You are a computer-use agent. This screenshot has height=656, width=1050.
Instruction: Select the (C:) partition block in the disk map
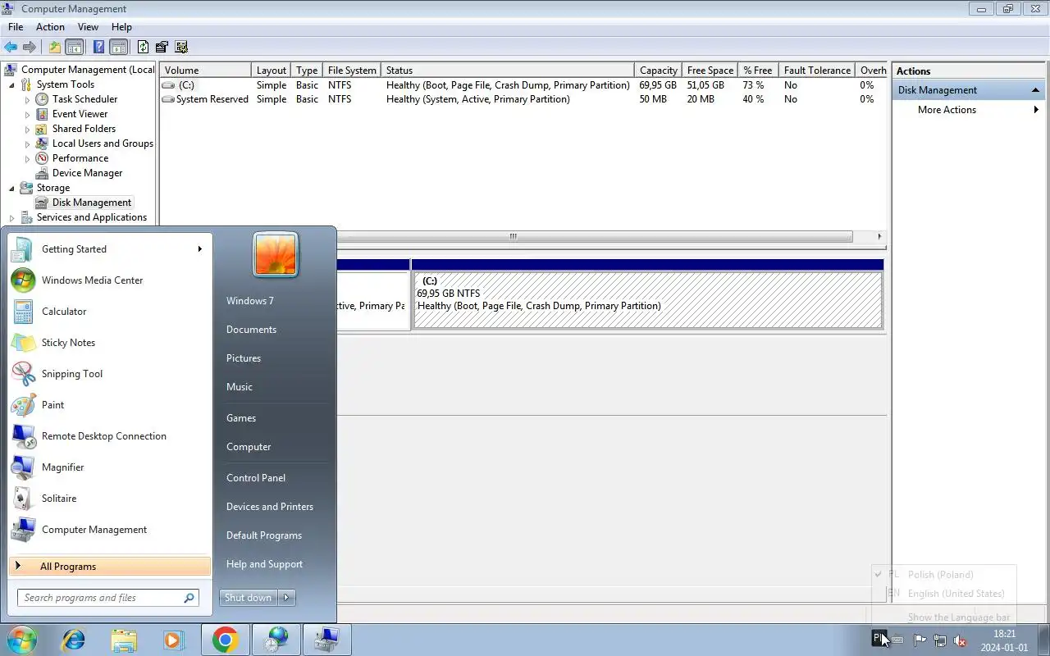[x=648, y=300]
